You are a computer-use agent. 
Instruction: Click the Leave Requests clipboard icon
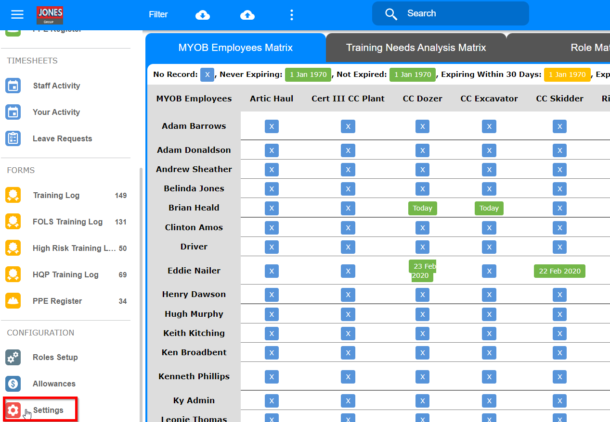[13, 139]
